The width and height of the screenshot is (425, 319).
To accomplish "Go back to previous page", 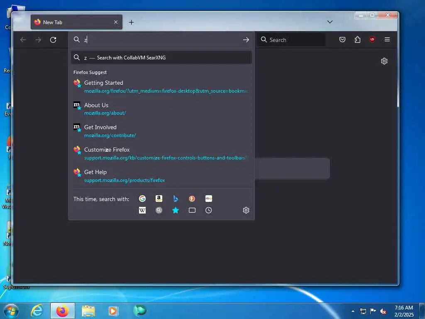I will tap(23, 40).
